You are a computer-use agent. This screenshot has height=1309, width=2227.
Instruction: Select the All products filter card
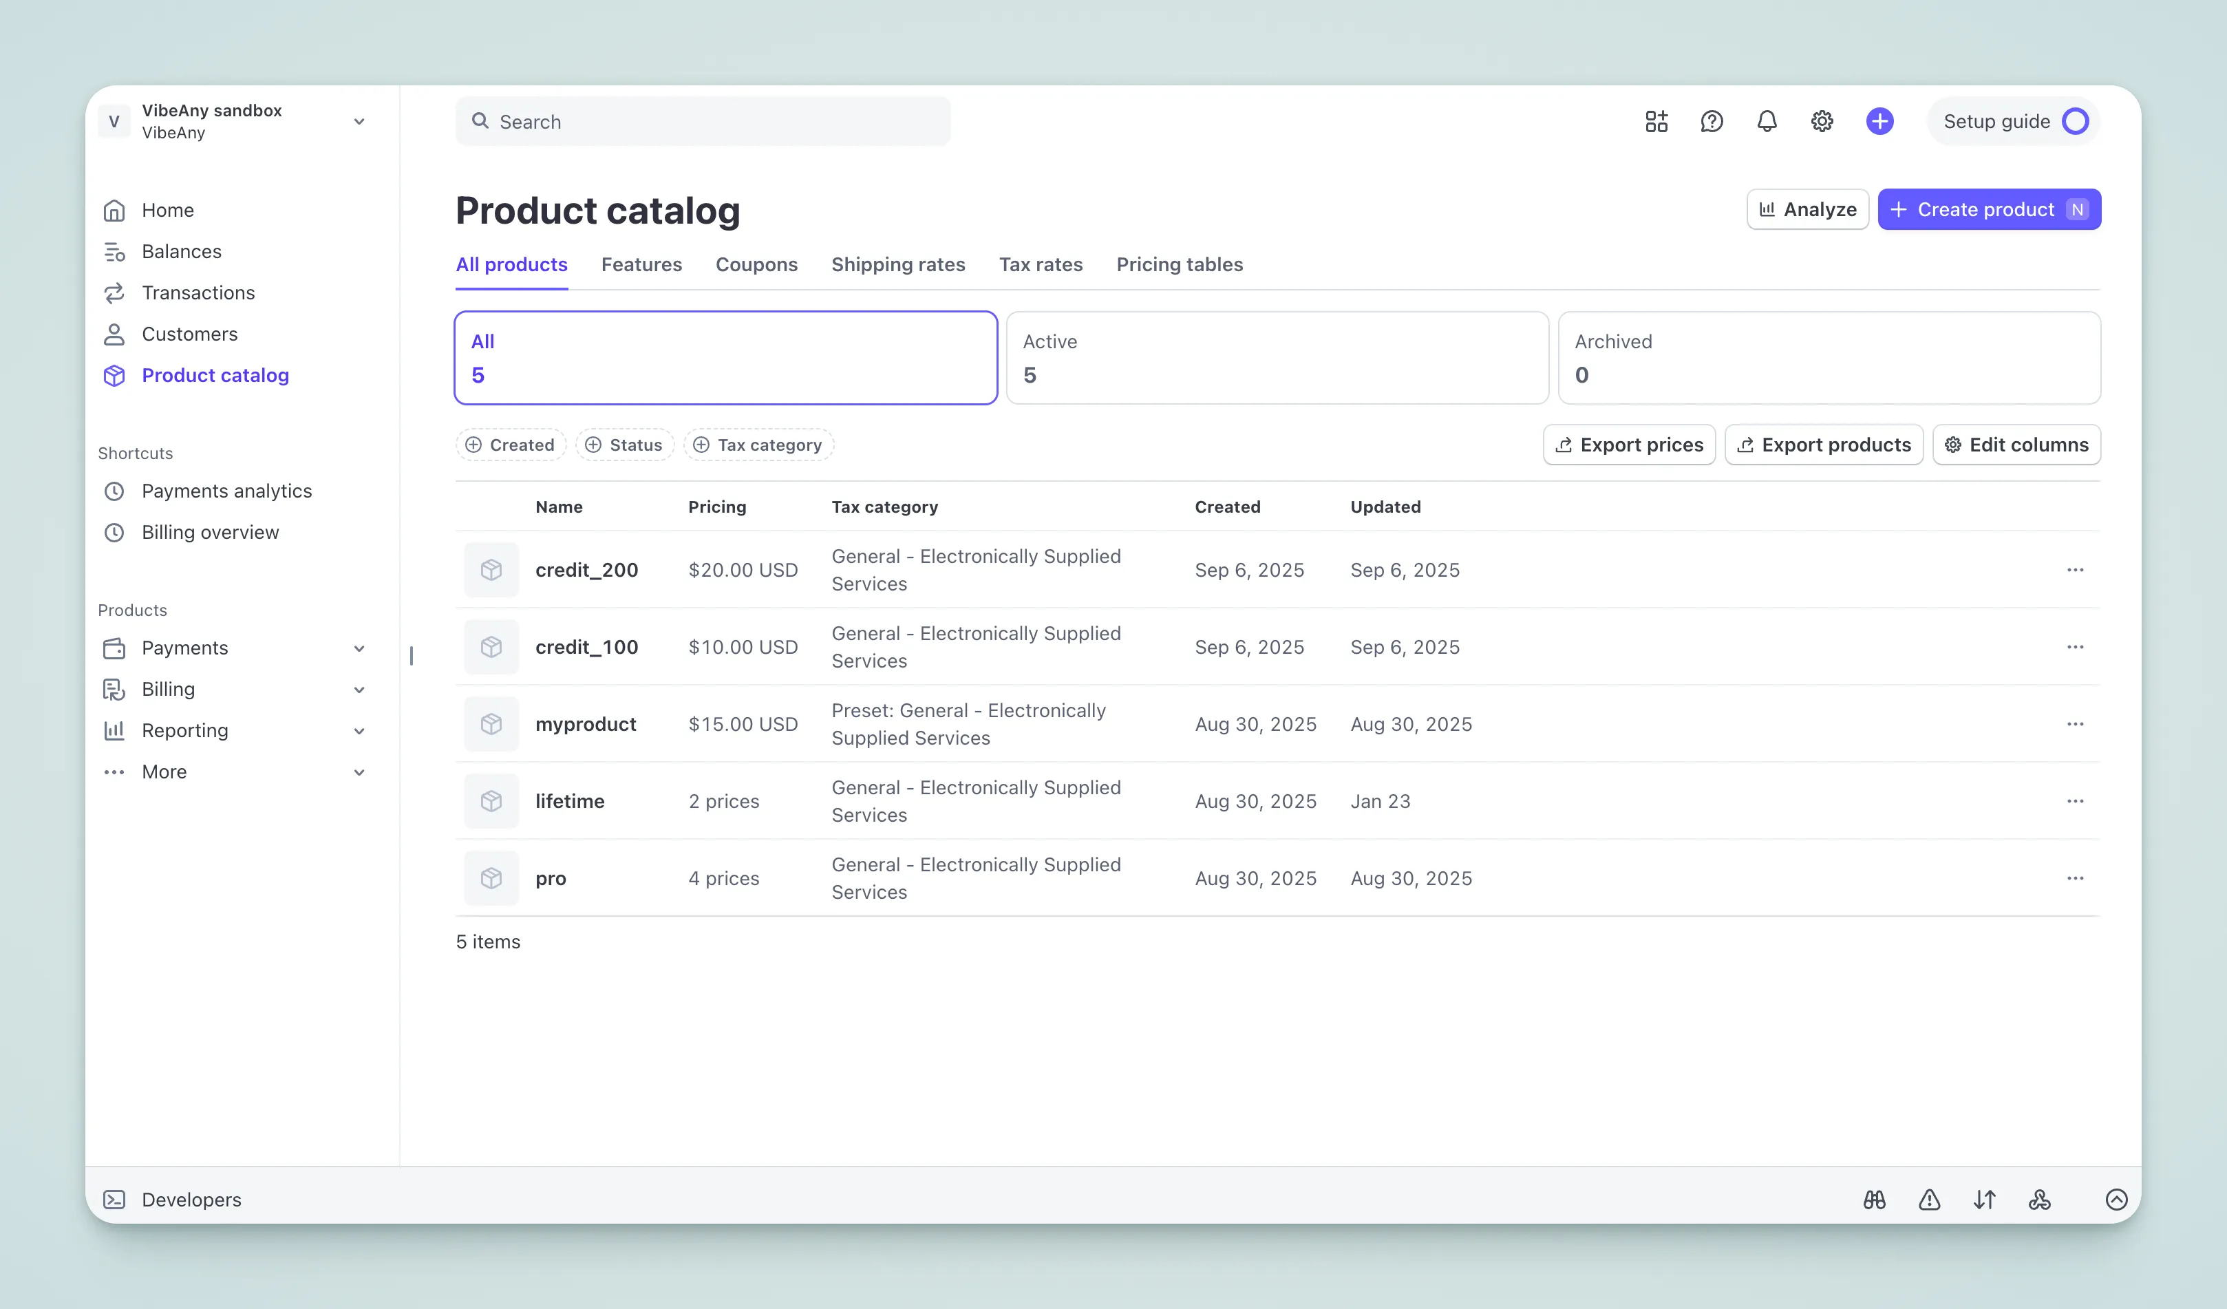pyautogui.click(x=725, y=357)
